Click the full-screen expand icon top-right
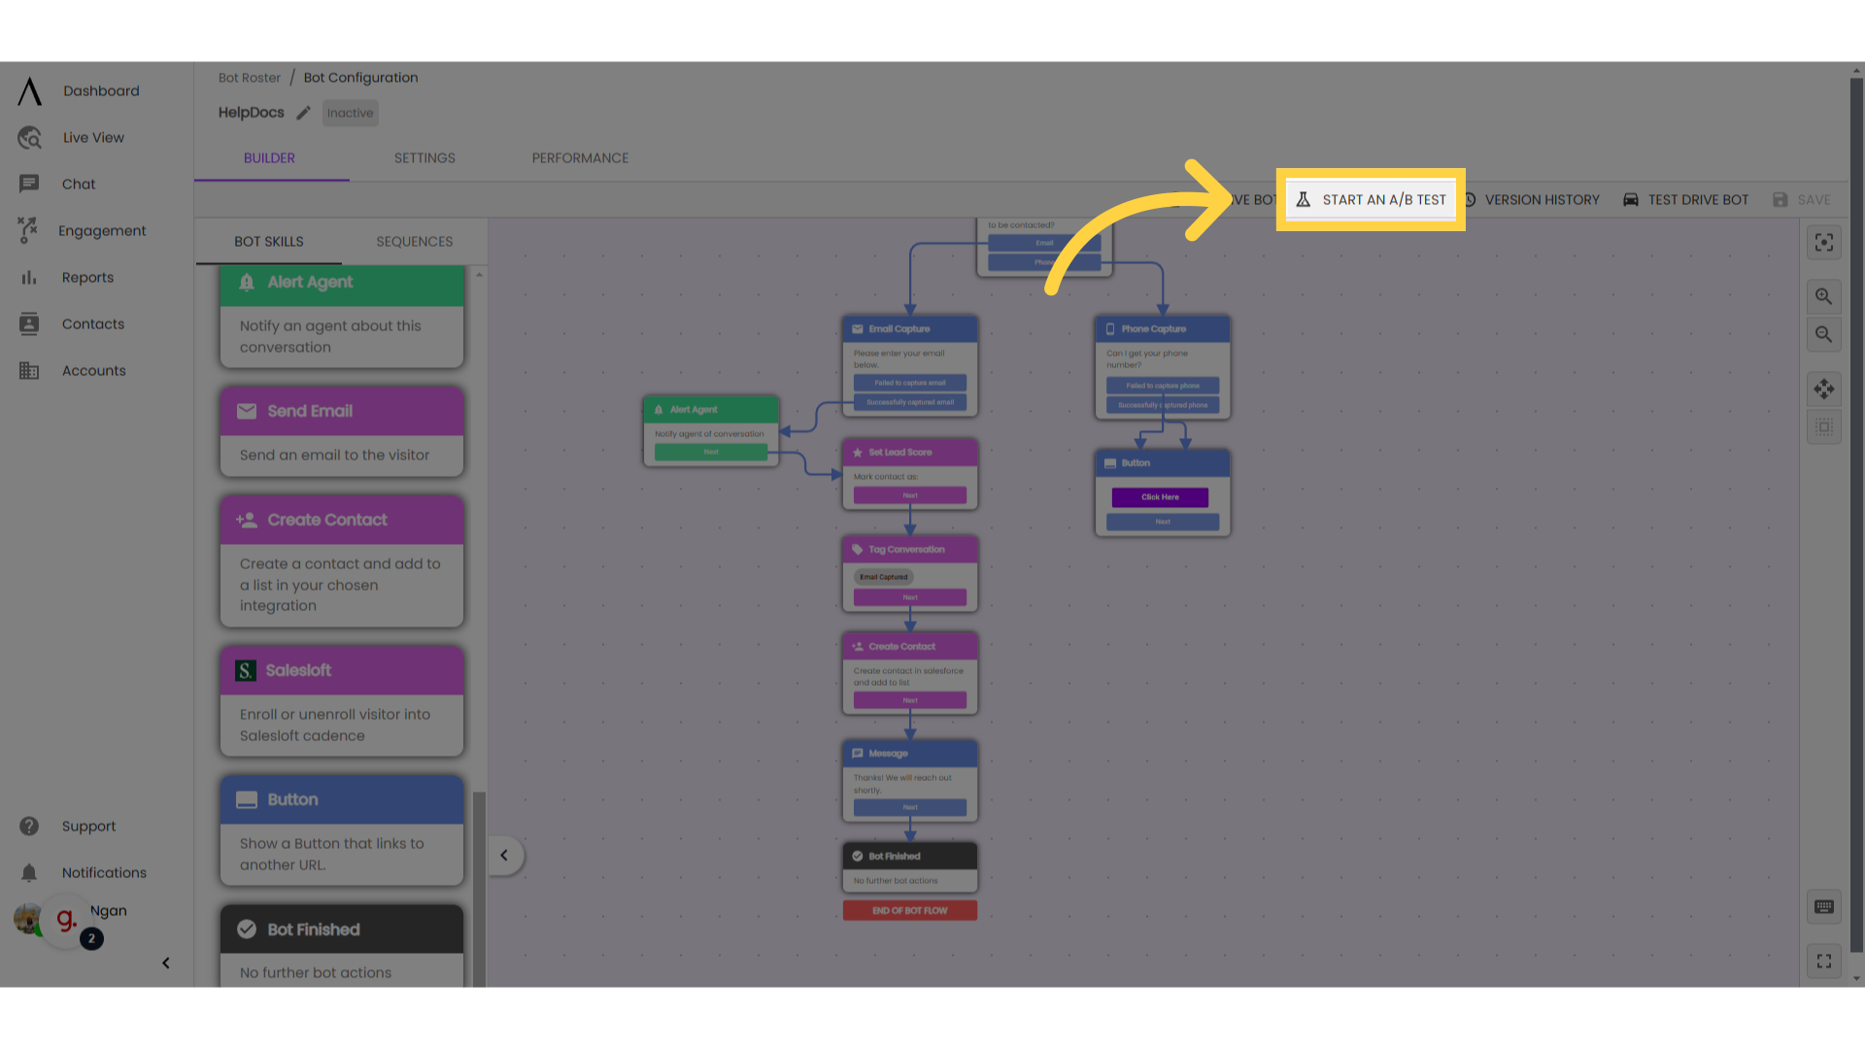Screen dimensions: 1865x1049 1825,244
